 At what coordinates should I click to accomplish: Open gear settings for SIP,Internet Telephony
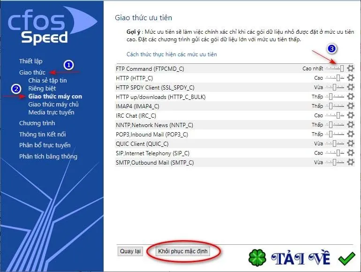point(350,153)
